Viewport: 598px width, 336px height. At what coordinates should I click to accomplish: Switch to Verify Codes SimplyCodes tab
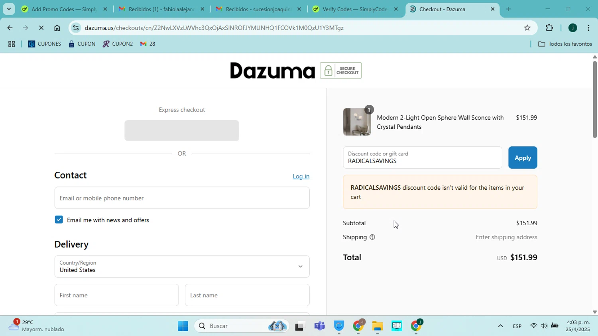tap(355, 9)
